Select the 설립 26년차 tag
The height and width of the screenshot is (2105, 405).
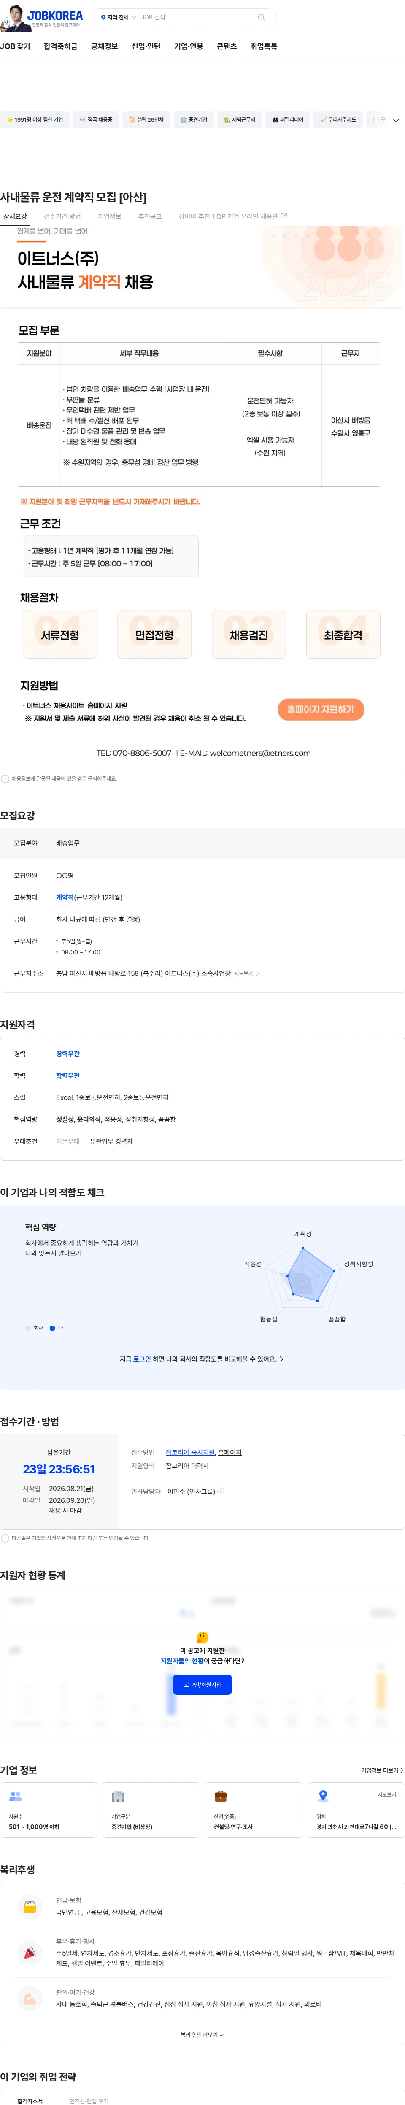(146, 119)
